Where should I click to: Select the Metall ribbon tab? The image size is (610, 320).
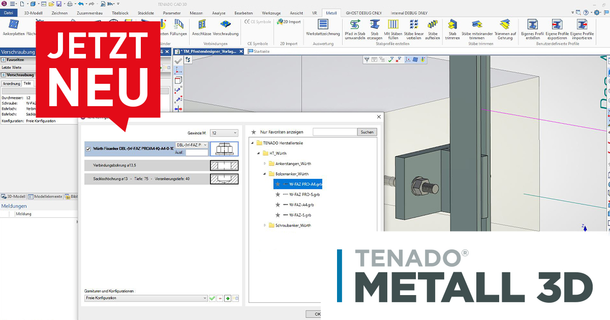pos(331,13)
